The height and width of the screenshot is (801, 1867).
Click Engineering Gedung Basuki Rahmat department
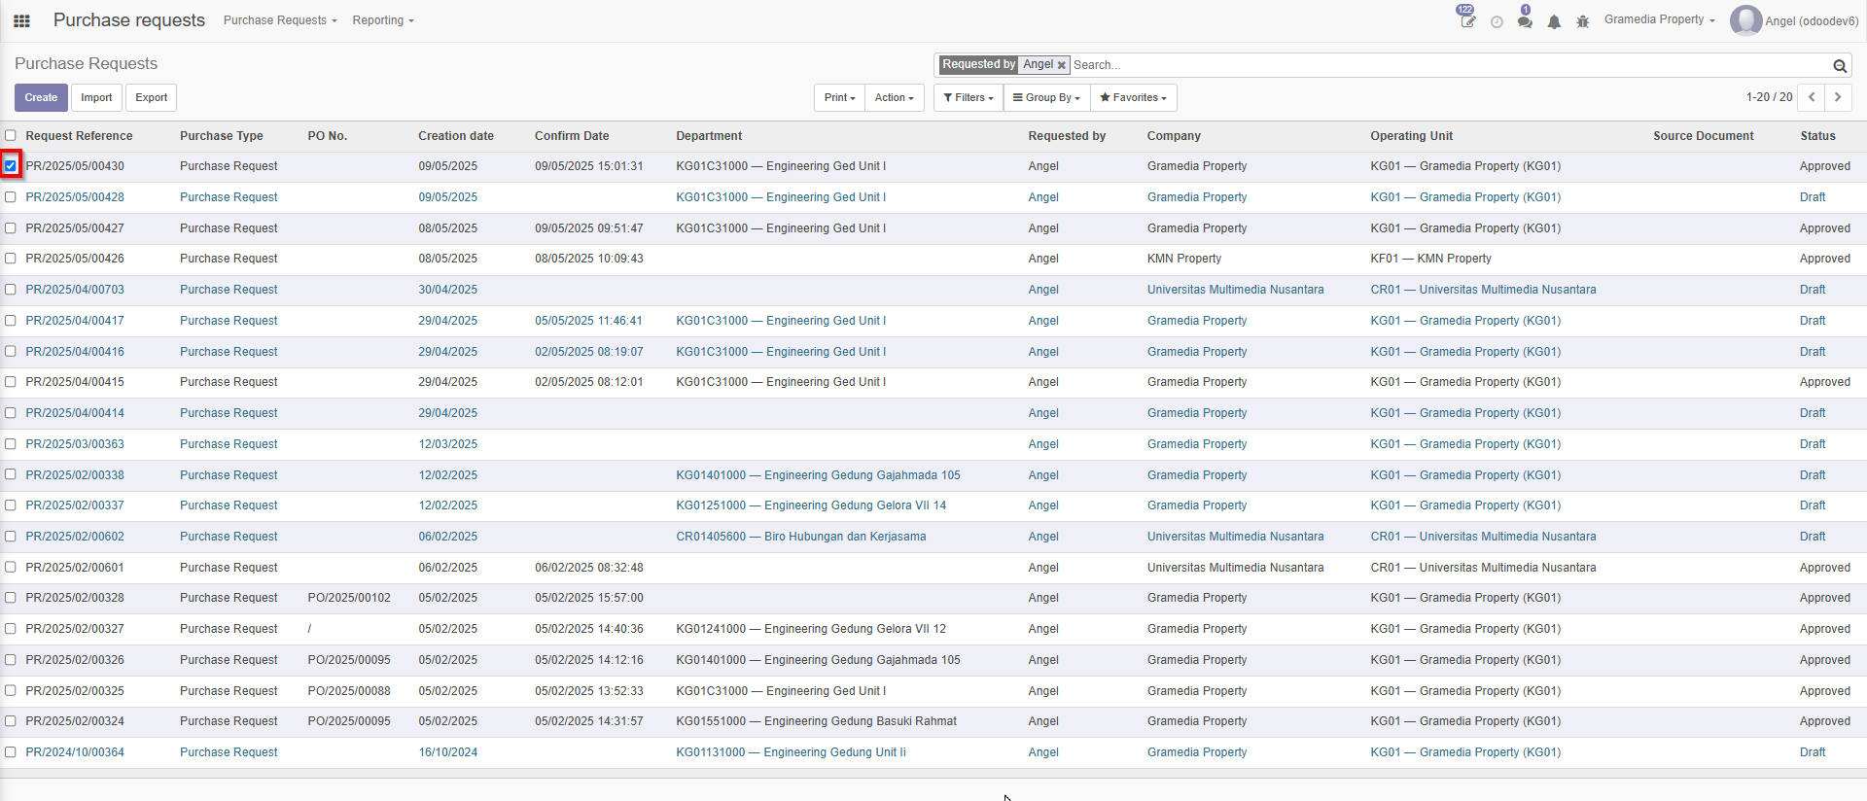point(817,721)
